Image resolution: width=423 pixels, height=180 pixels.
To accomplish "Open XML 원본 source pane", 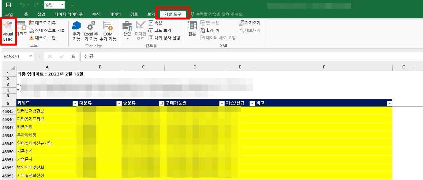I will coord(192,29).
